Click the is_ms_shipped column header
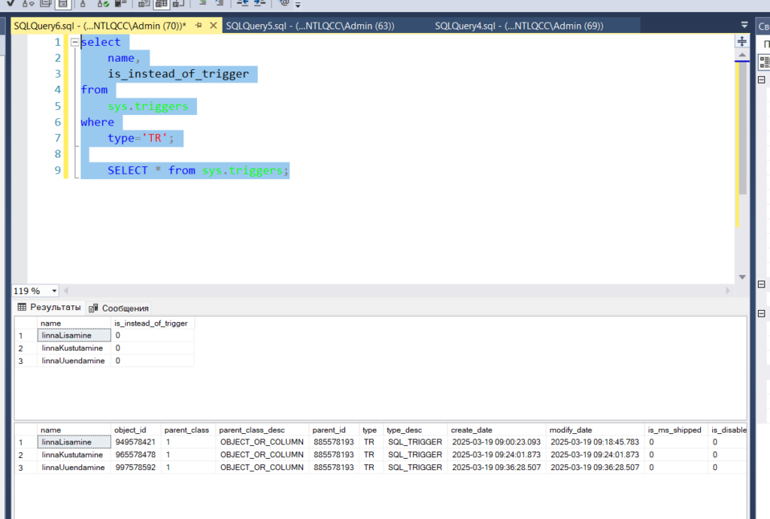770x519 pixels. 676,429
